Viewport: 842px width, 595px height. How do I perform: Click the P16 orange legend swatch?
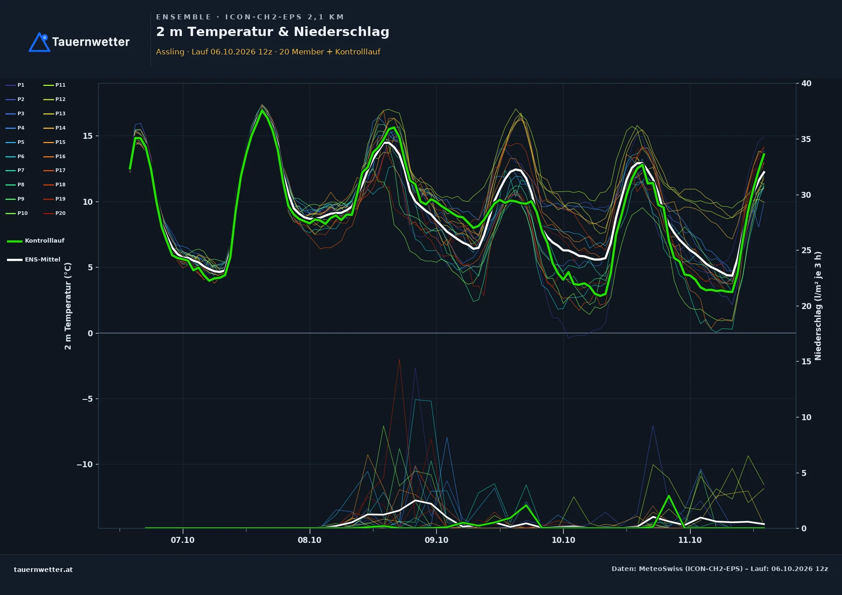tap(48, 156)
